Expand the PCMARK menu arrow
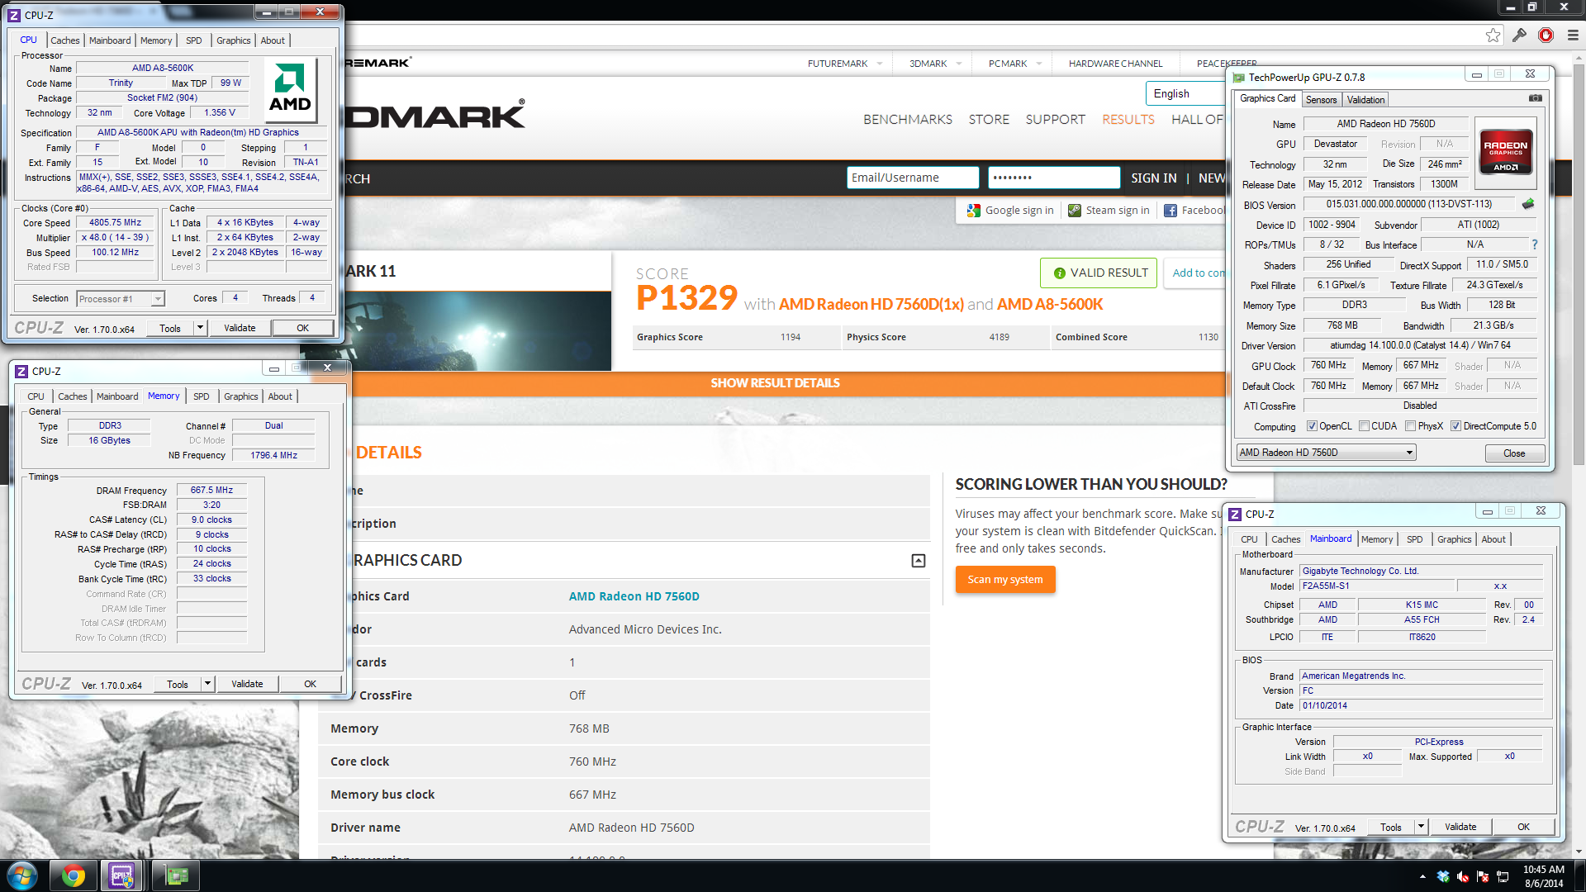 [x=1039, y=64]
